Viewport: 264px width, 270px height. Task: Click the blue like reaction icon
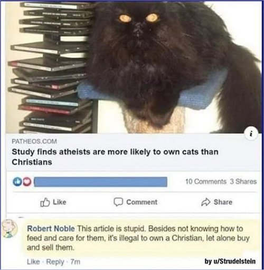tap(17, 182)
